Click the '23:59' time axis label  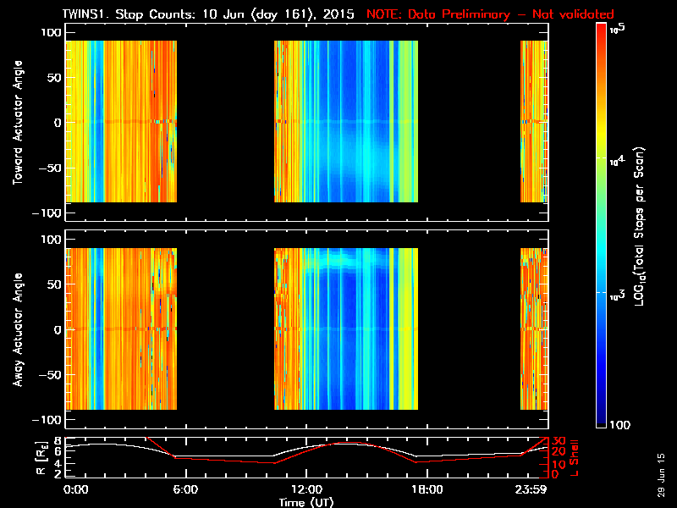[531, 489]
